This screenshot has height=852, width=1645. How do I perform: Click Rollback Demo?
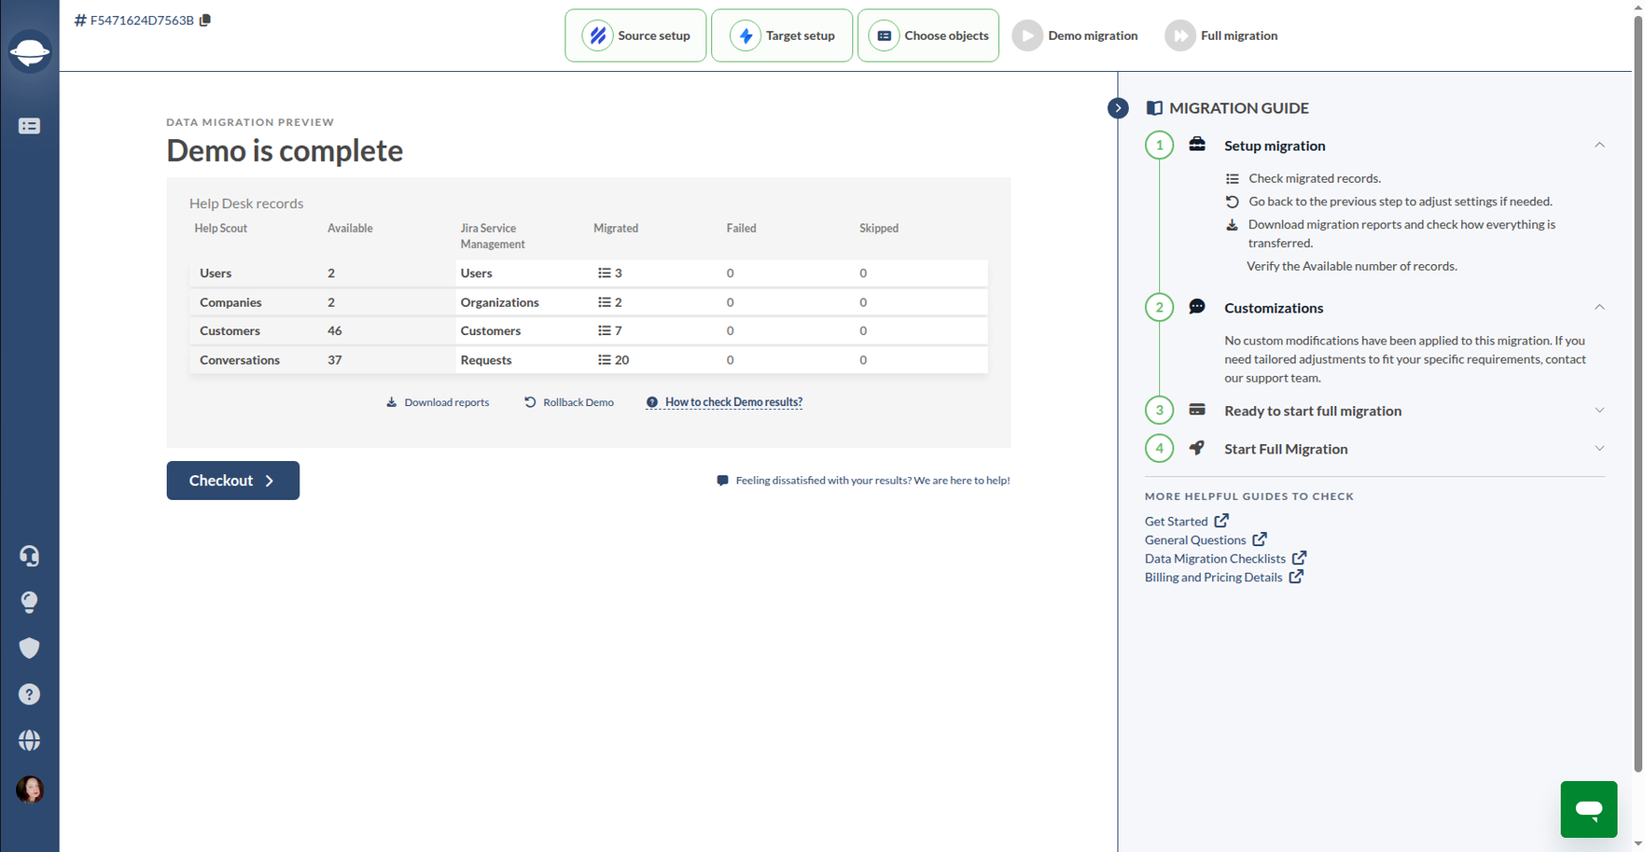[x=569, y=402]
